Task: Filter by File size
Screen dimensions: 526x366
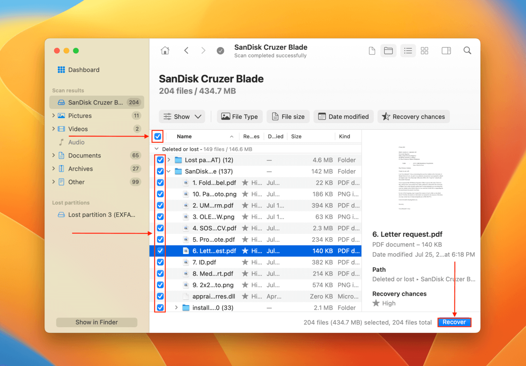Action: 288,117
